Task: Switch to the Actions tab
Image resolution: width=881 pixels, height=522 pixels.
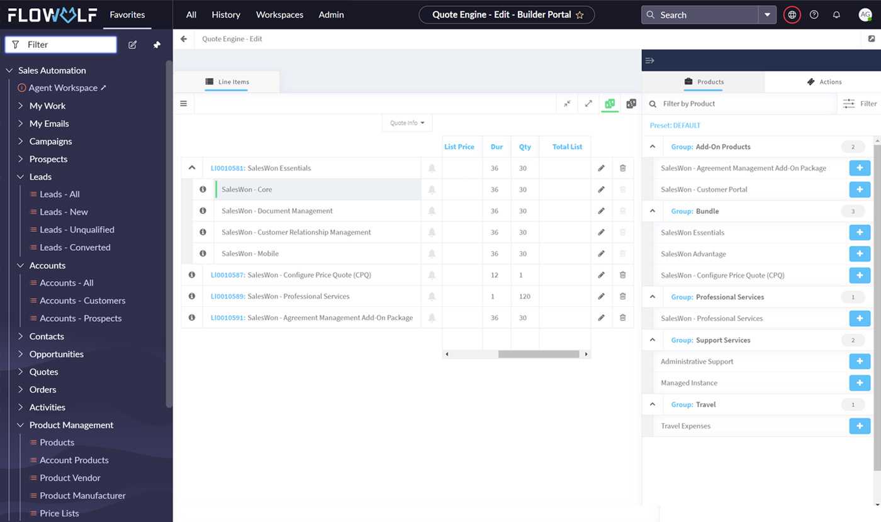Action: click(824, 82)
